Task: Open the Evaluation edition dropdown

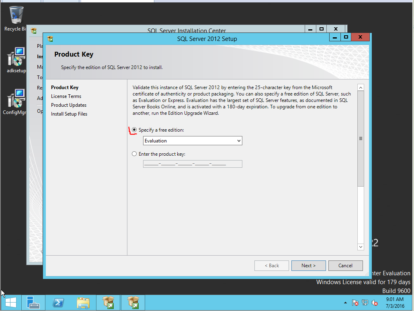Action: tap(193, 141)
